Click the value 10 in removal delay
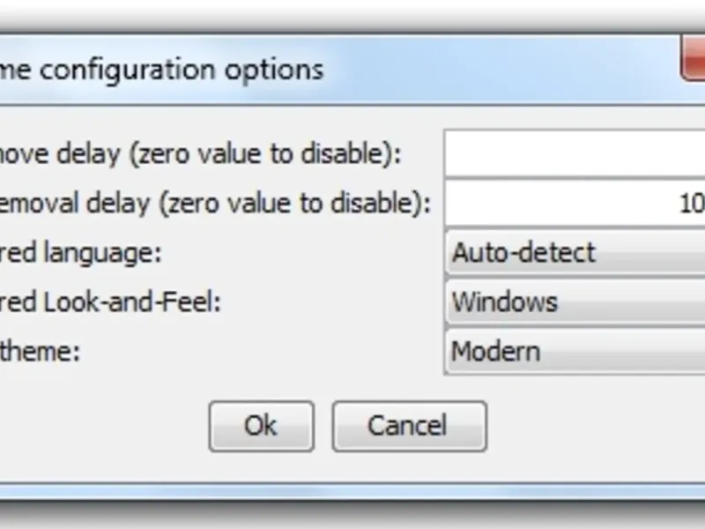 click(x=692, y=204)
